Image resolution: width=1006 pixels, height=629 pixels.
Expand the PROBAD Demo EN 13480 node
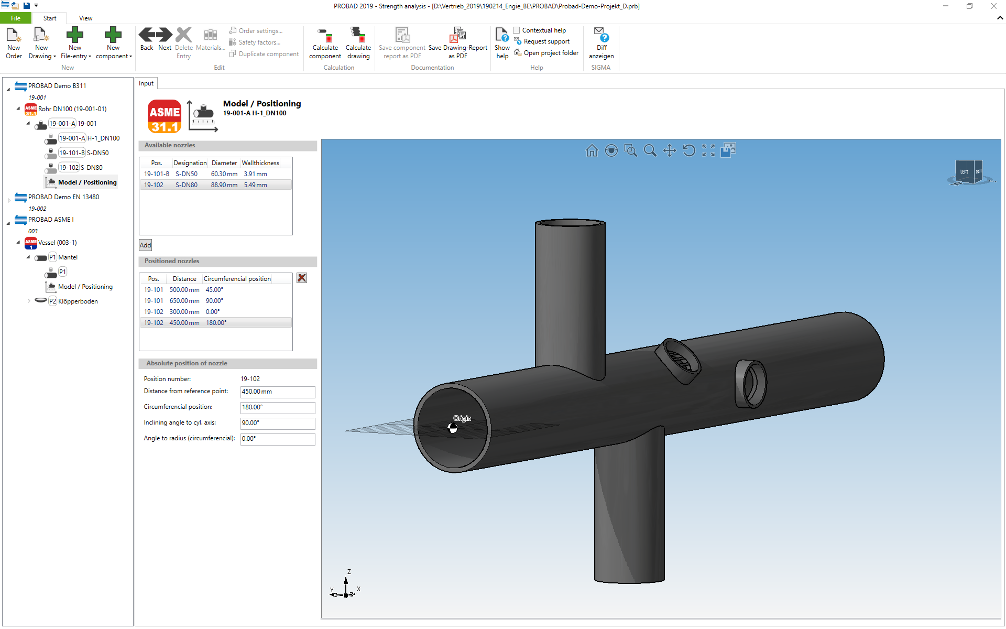pyautogui.click(x=9, y=200)
